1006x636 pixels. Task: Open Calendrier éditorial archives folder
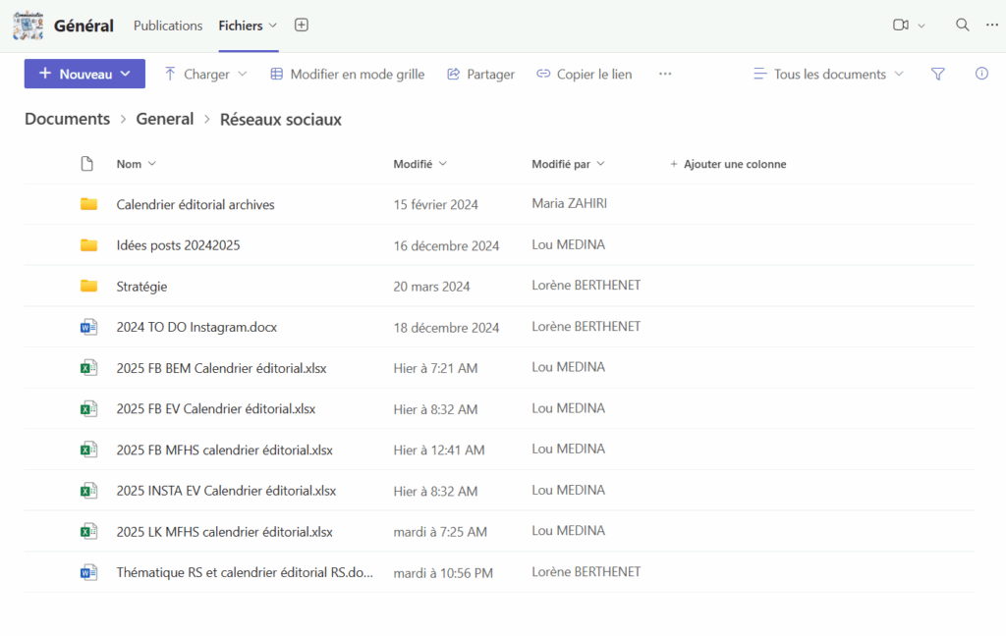click(196, 204)
